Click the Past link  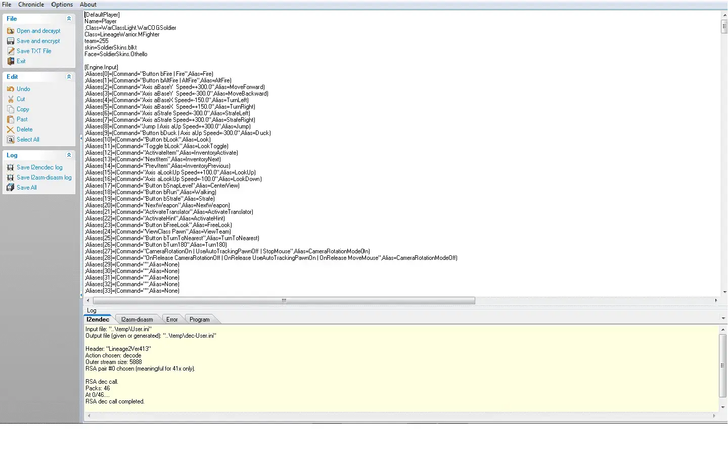22,119
